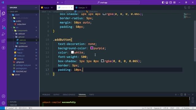196x110 pixels.
Task: Open Ln 17, Col 18 go-to-line indicator
Action: coord(147,108)
